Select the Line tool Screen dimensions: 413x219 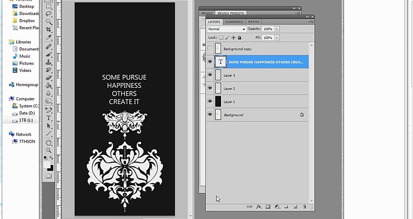(49, 134)
